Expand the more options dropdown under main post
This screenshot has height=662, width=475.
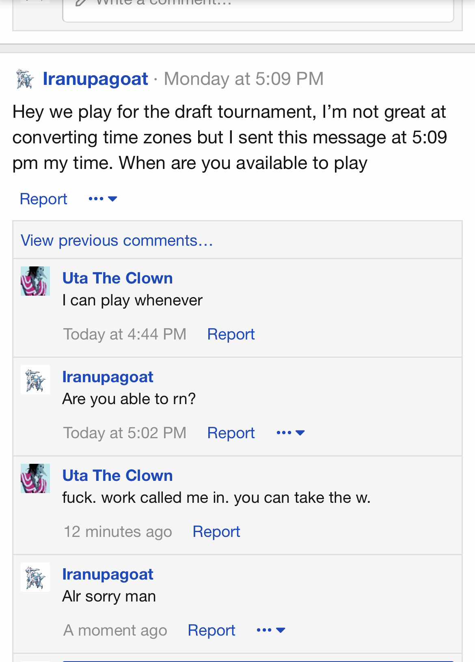tap(103, 199)
